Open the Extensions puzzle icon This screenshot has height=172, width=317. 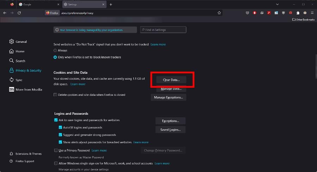(298, 13)
